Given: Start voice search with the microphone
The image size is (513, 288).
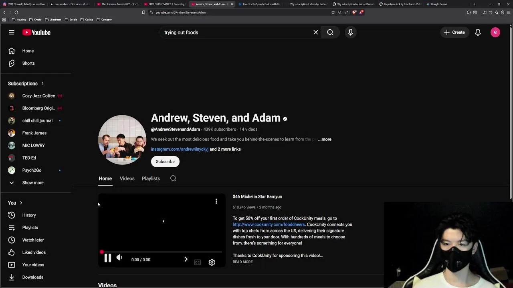Looking at the screenshot, I should pyautogui.click(x=351, y=32).
